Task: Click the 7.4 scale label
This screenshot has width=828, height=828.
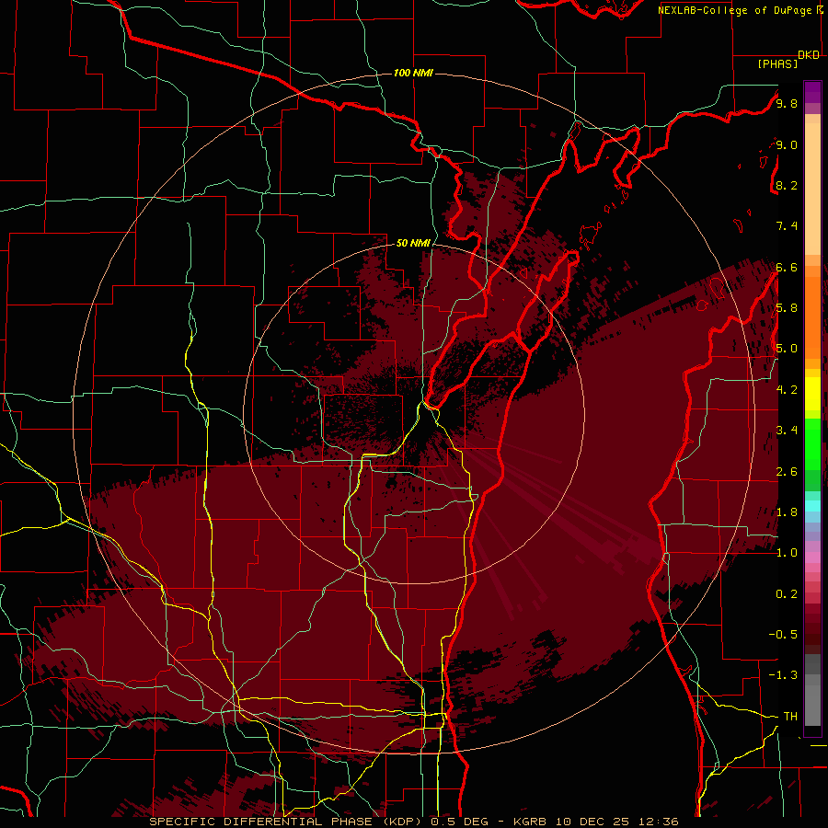Action: pos(787,226)
